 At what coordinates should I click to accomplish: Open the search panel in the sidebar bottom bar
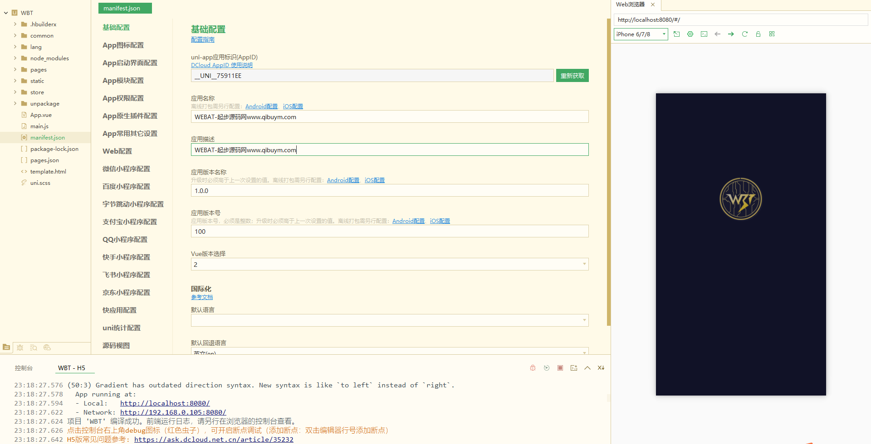tap(34, 347)
